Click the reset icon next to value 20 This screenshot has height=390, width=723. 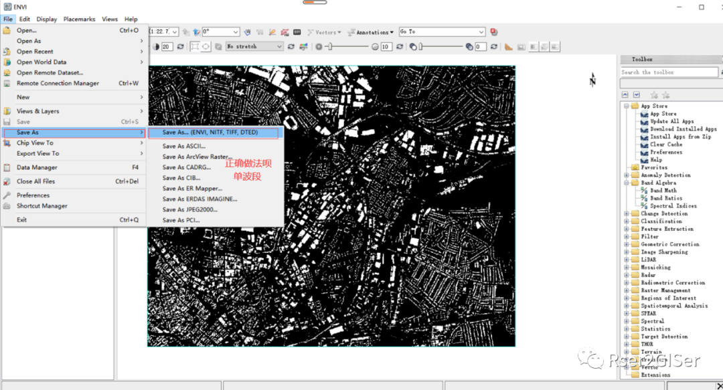(x=180, y=47)
